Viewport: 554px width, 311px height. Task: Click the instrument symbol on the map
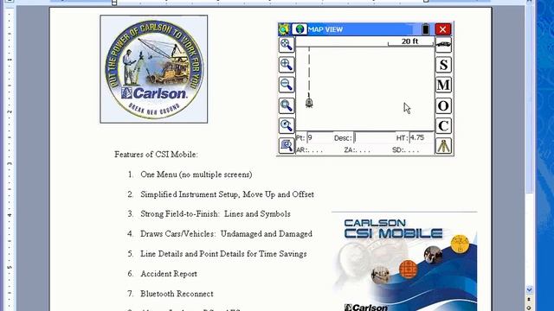pos(309,102)
